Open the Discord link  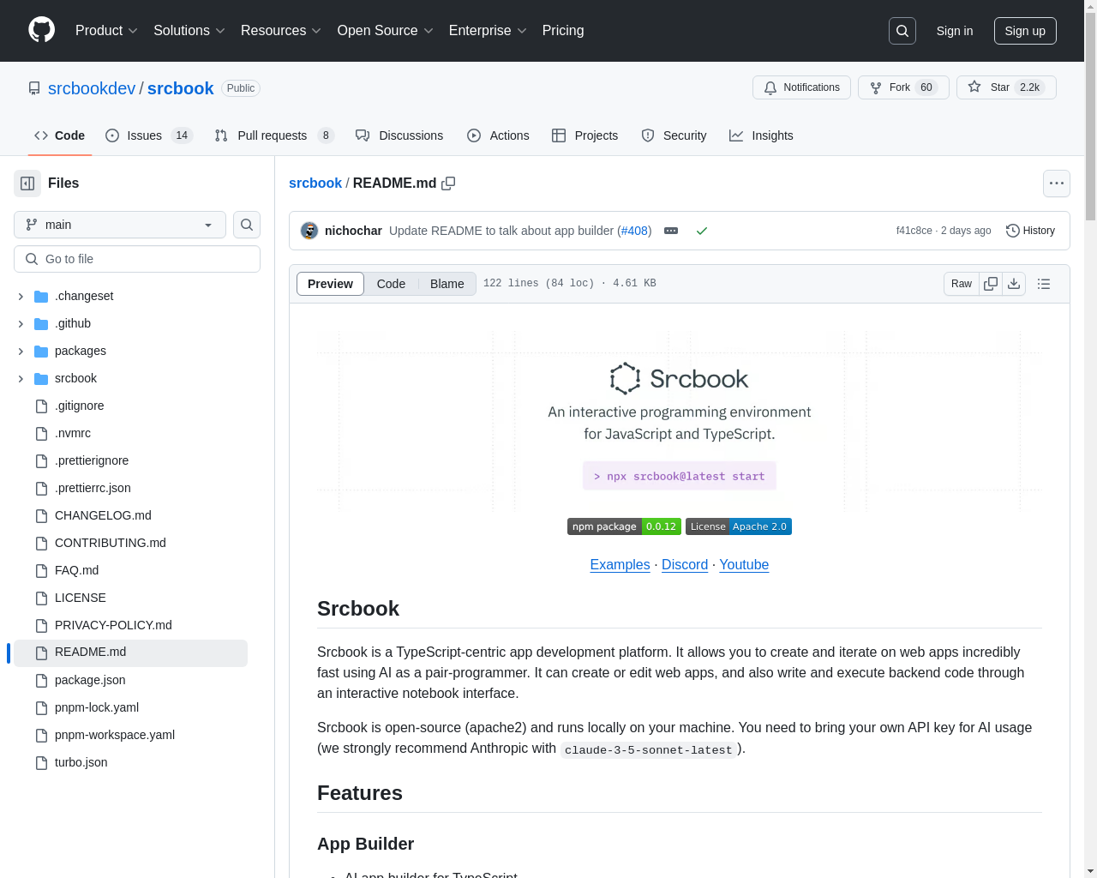[x=685, y=564]
